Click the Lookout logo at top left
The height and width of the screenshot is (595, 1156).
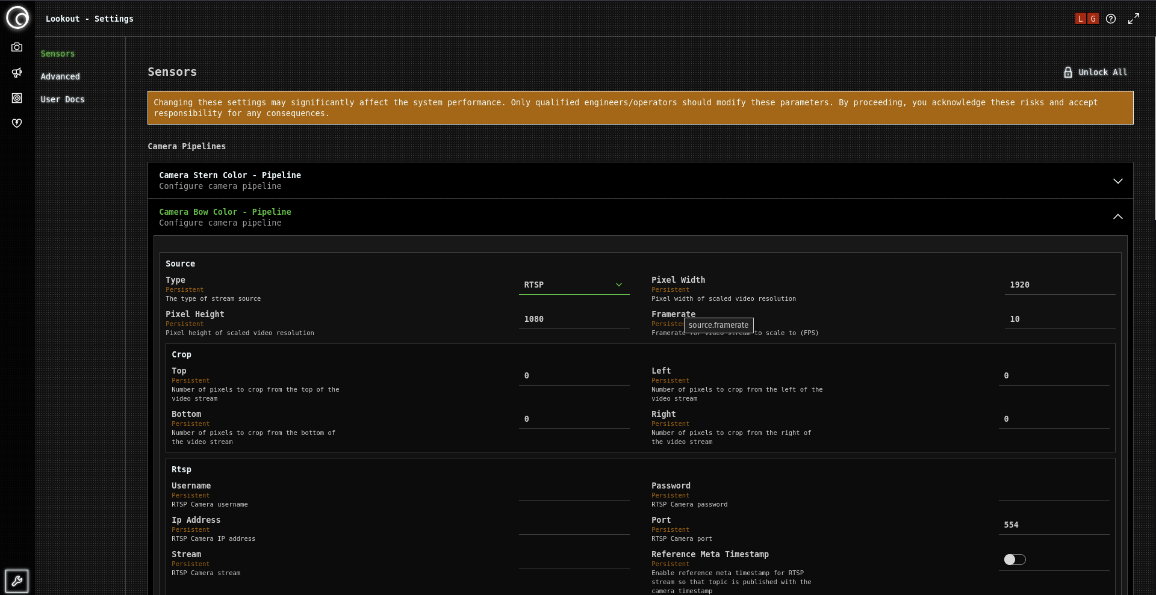coord(18,17)
